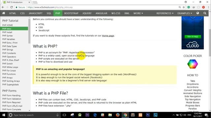This screenshot has height=118, width=211.
Task: Open the ENG language indicator
Action: 189,115
